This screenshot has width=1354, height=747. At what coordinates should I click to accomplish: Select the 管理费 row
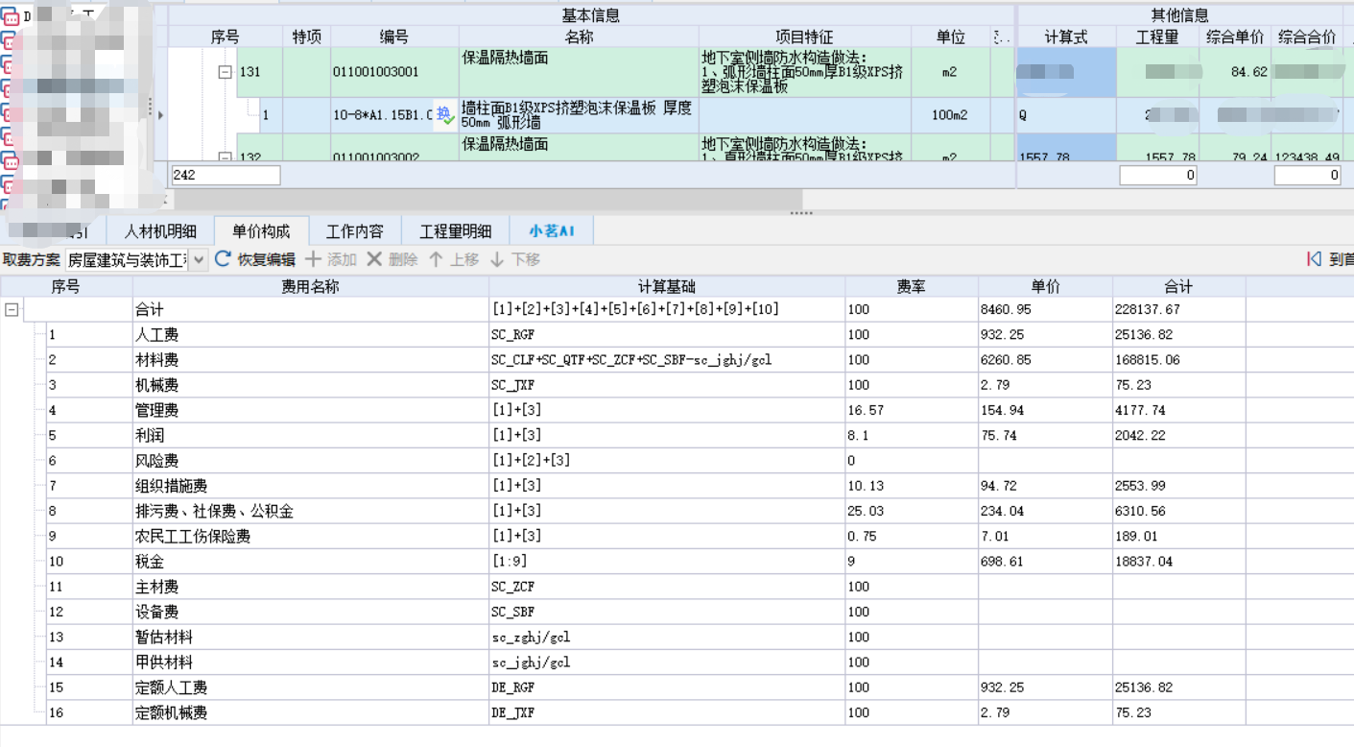[677, 410]
